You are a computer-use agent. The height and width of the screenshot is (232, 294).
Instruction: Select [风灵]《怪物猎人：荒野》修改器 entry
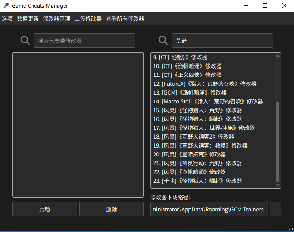pyautogui.click(x=198, y=110)
